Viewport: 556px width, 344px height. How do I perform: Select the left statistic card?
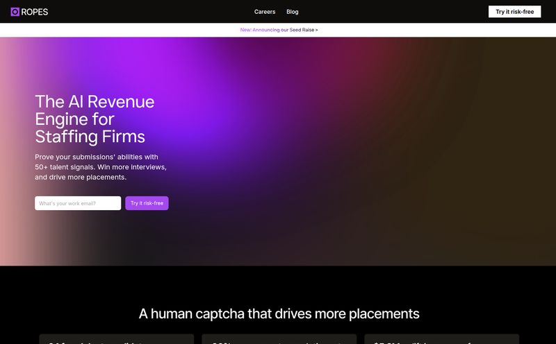[116, 339]
